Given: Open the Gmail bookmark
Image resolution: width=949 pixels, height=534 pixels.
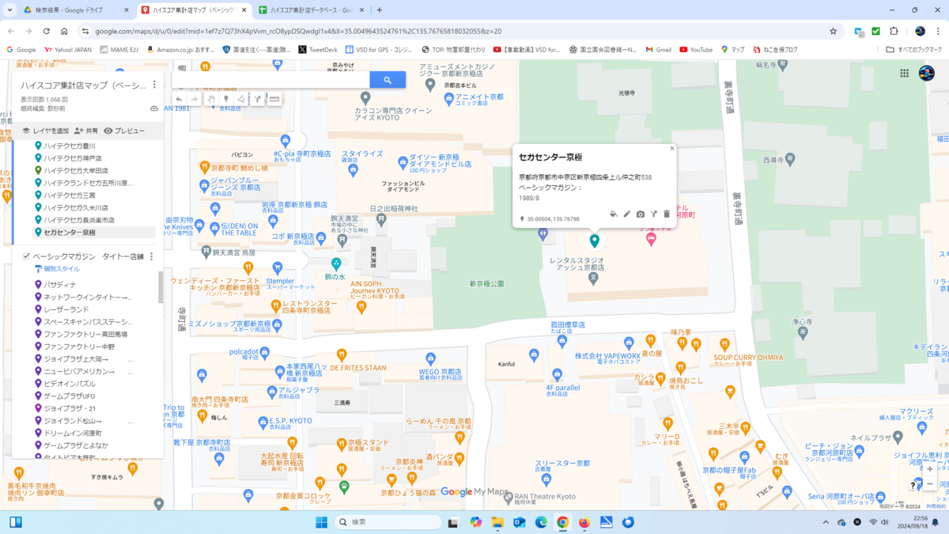Looking at the screenshot, I should (x=658, y=49).
